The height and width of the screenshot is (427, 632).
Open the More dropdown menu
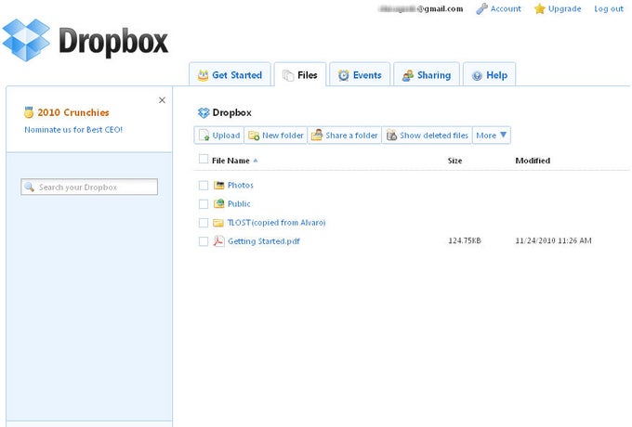[492, 136]
